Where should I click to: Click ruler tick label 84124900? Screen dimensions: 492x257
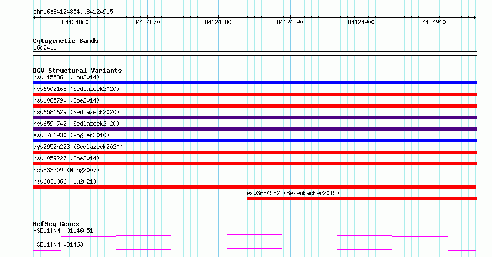(361, 22)
